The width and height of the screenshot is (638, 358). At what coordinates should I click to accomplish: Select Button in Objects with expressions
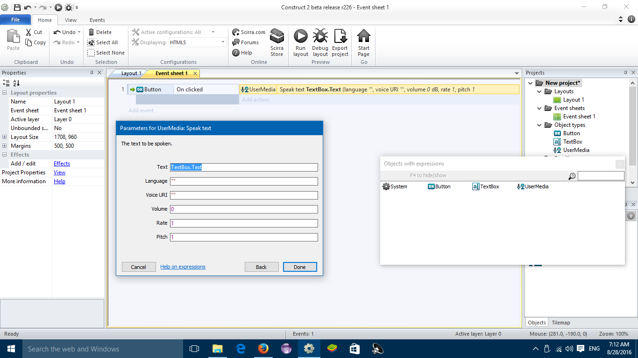point(439,186)
